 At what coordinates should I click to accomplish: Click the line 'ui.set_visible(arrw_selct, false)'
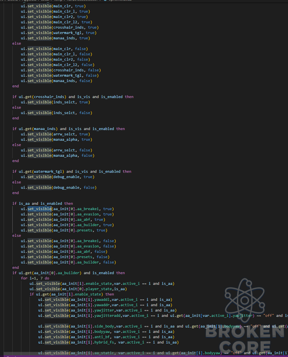point(56,150)
